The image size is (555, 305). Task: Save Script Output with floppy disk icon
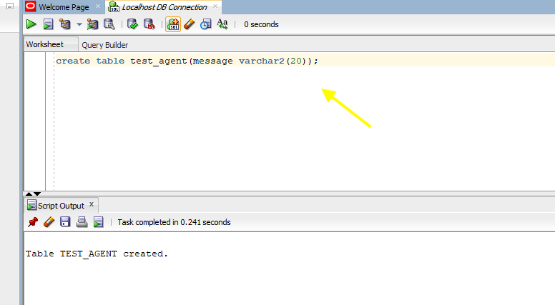pyautogui.click(x=65, y=222)
